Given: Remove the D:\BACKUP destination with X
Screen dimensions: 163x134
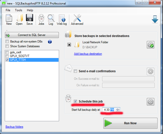Looking at the screenshot, I should 69,45.
